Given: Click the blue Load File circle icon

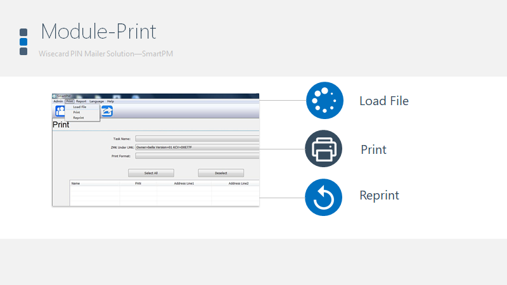Looking at the screenshot, I should pos(324,101).
